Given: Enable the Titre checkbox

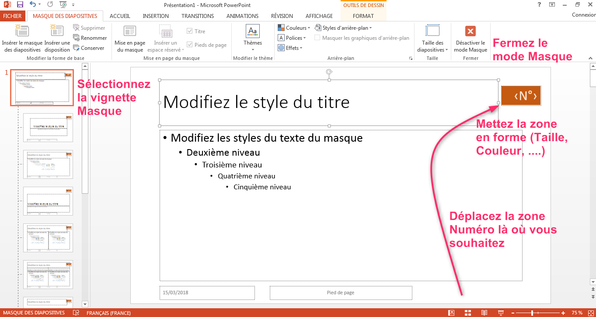Looking at the screenshot, I should click(x=190, y=31).
